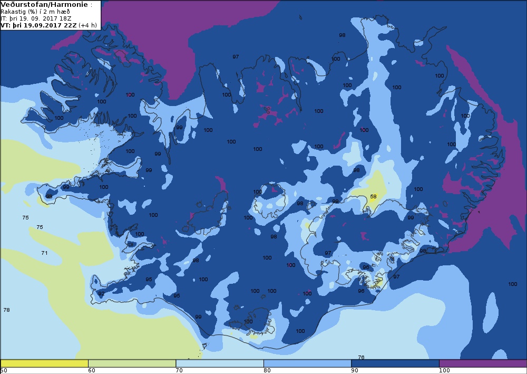Click the legend scale label 70
Screen dimensions: 527x374
tap(179, 371)
